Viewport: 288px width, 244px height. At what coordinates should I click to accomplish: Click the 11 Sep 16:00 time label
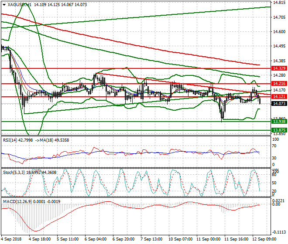236,239
